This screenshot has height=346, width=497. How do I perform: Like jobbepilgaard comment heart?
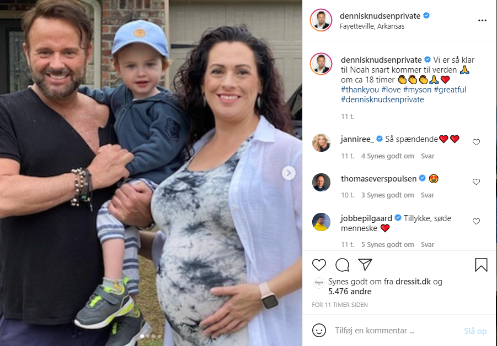(x=476, y=221)
